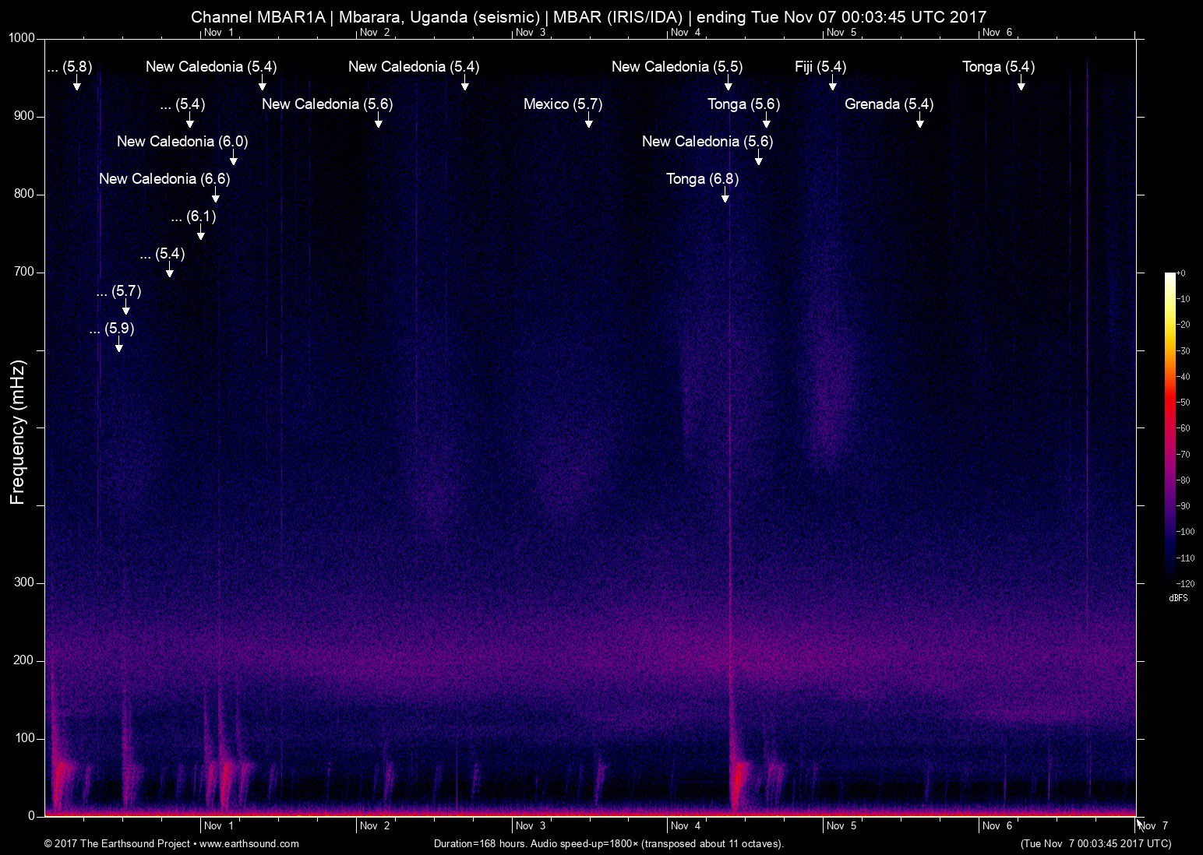
Task: Click the Mexico (5.7) earthquake arrow
Action: pos(589,122)
